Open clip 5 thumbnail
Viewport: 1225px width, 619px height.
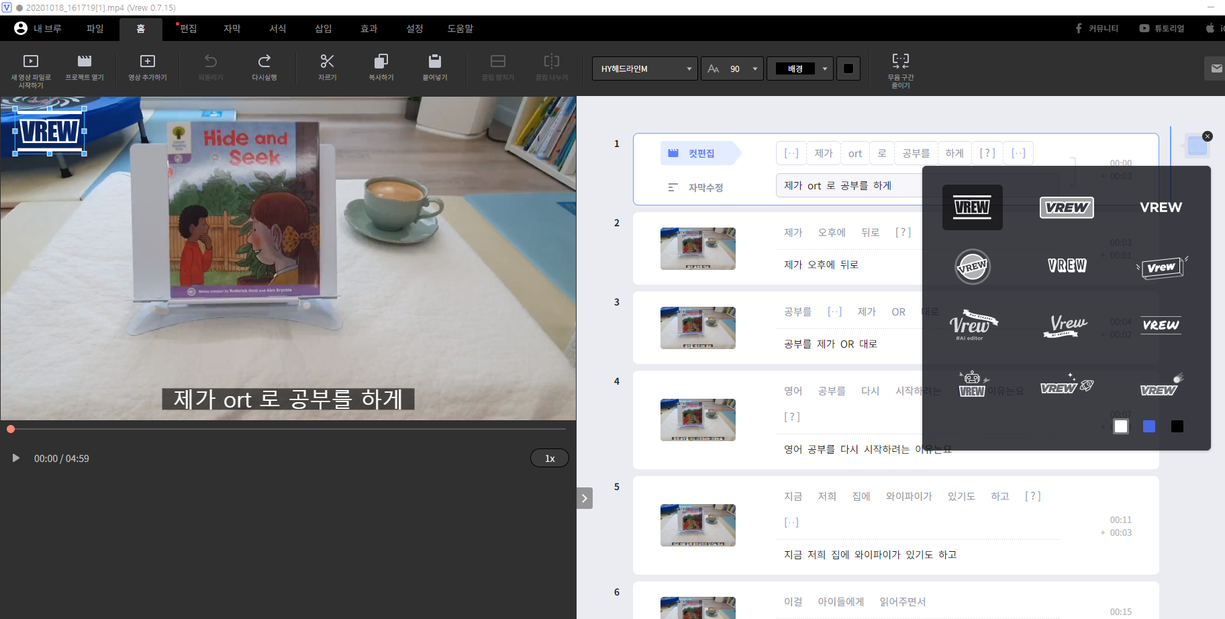698,525
